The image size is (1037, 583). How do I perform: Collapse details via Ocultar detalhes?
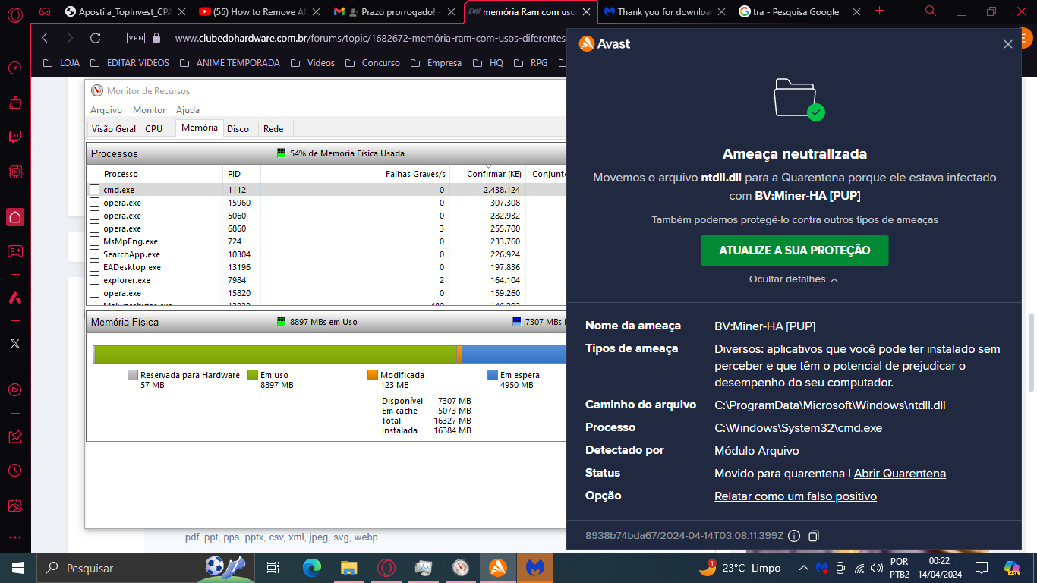click(794, 279)
